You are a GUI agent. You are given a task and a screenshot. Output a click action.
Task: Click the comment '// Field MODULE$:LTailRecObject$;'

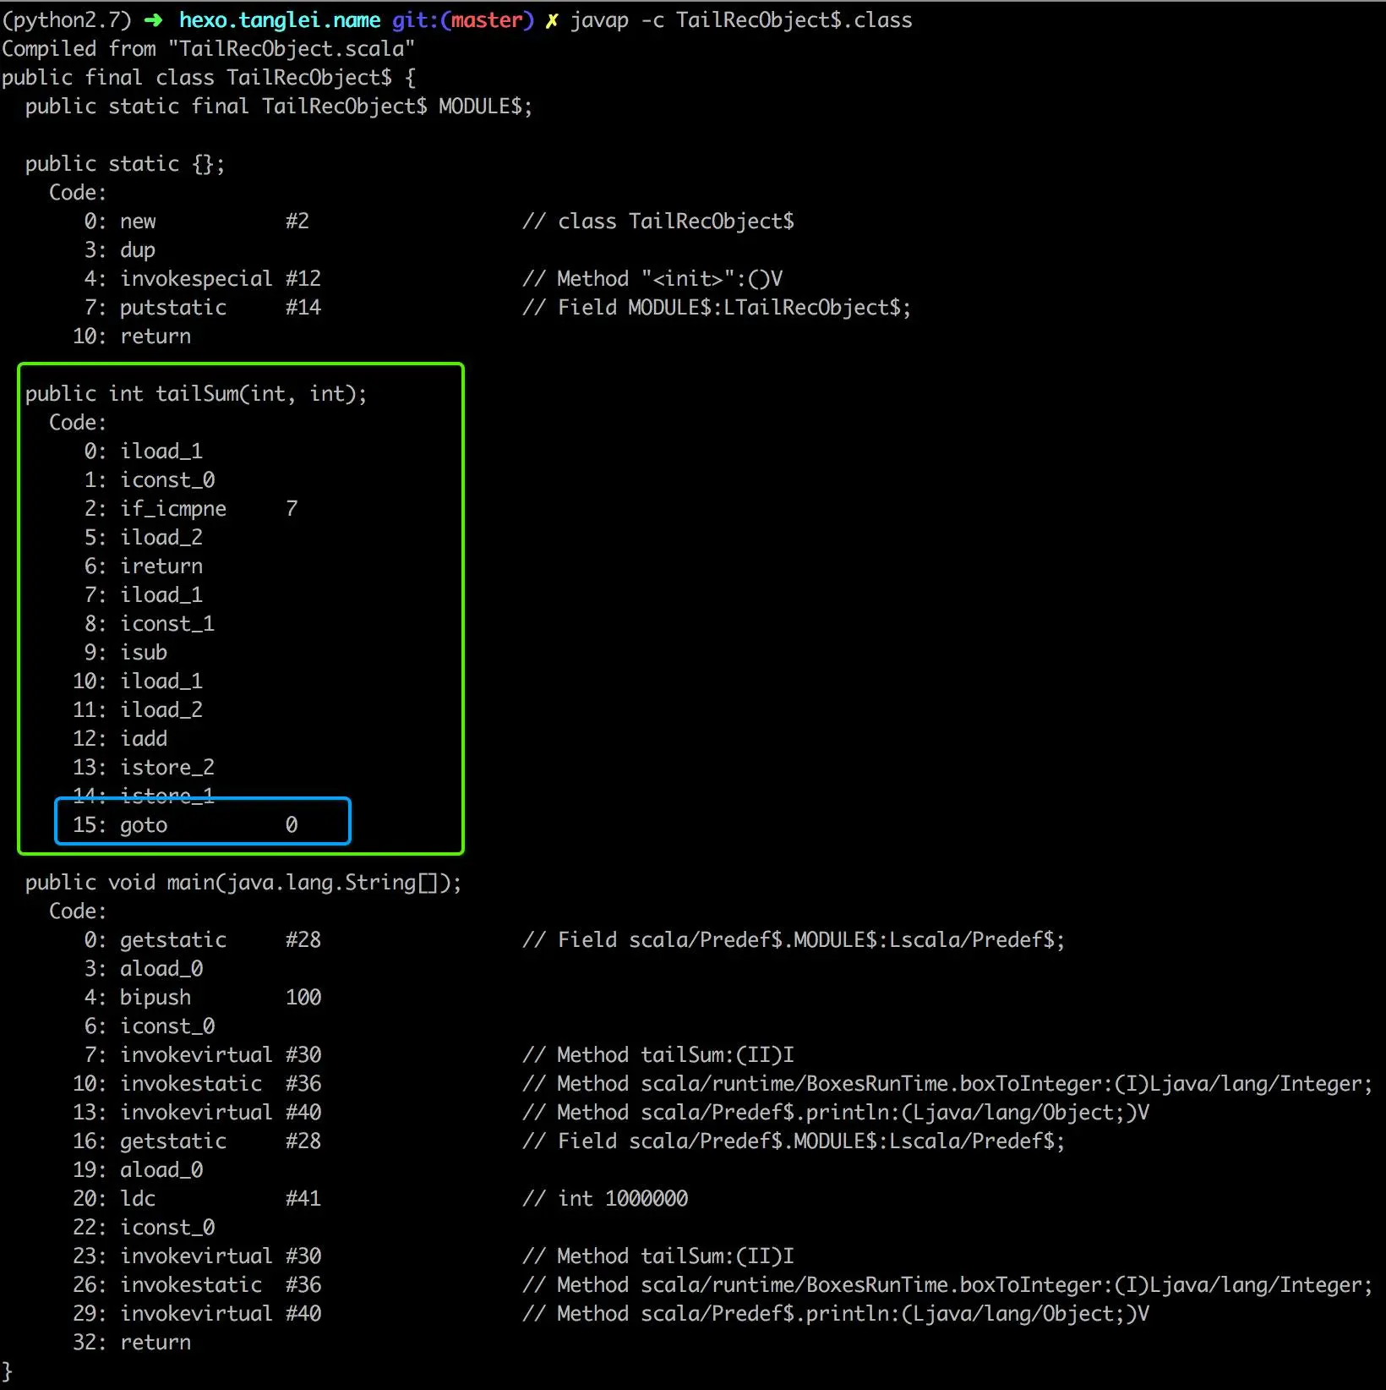[717, 307]
